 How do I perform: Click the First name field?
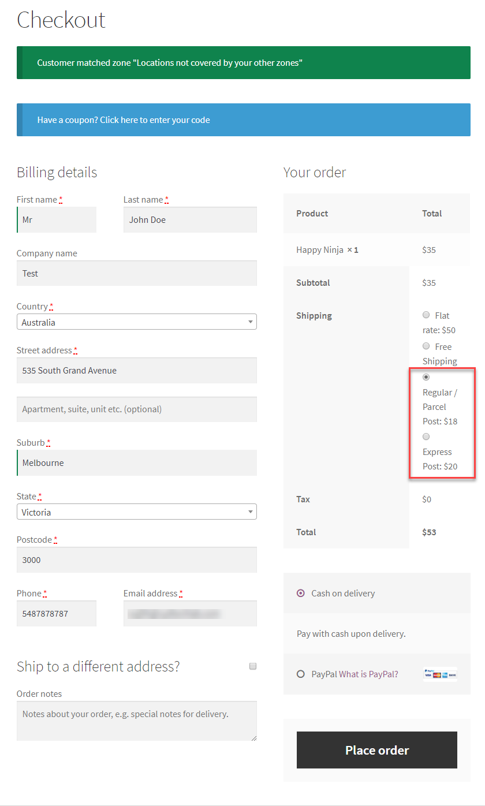coord(57,220)
